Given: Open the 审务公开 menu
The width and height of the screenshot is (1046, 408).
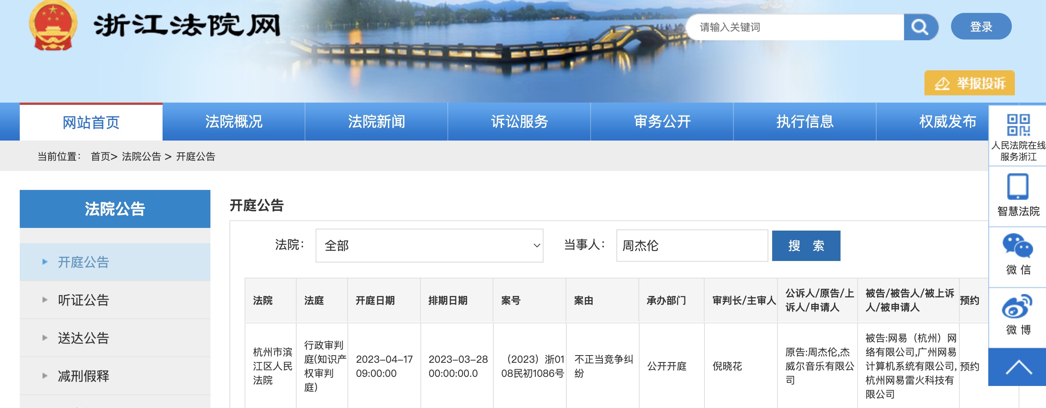Looking at the screenshot, I should tap(662, 122).
